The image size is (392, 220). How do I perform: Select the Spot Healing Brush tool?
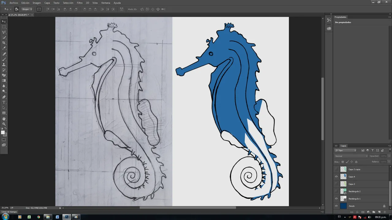coord(4,54)
